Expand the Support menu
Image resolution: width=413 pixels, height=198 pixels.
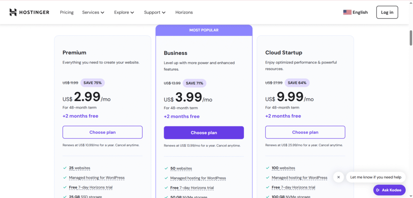pos(154,12)
